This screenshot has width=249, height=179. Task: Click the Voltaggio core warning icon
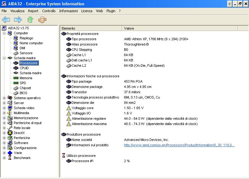point(68,108)
